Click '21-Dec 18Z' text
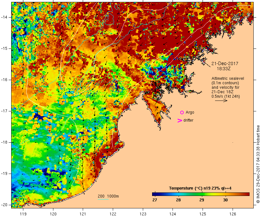Screen dimensions: 262x217 222,92
